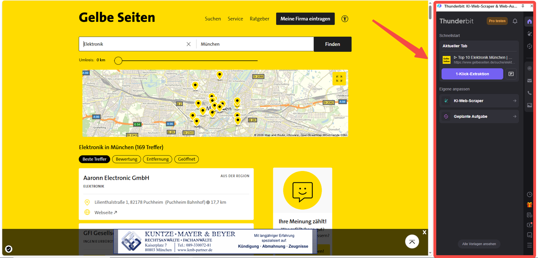Click the northernmost map pin
This screenshot has width=538, height=258.
[x=219, y=75]
